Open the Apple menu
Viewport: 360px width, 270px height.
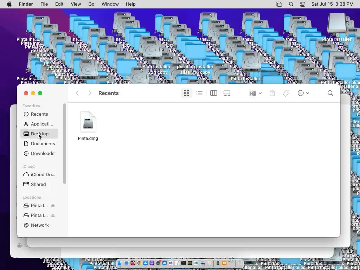9,4
